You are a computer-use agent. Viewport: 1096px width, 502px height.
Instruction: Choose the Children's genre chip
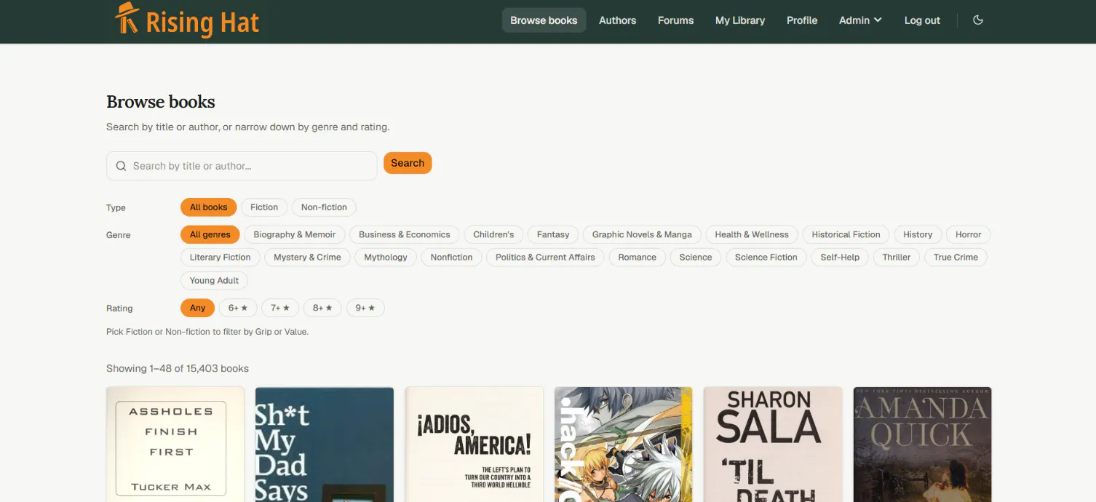coord(493,234)
